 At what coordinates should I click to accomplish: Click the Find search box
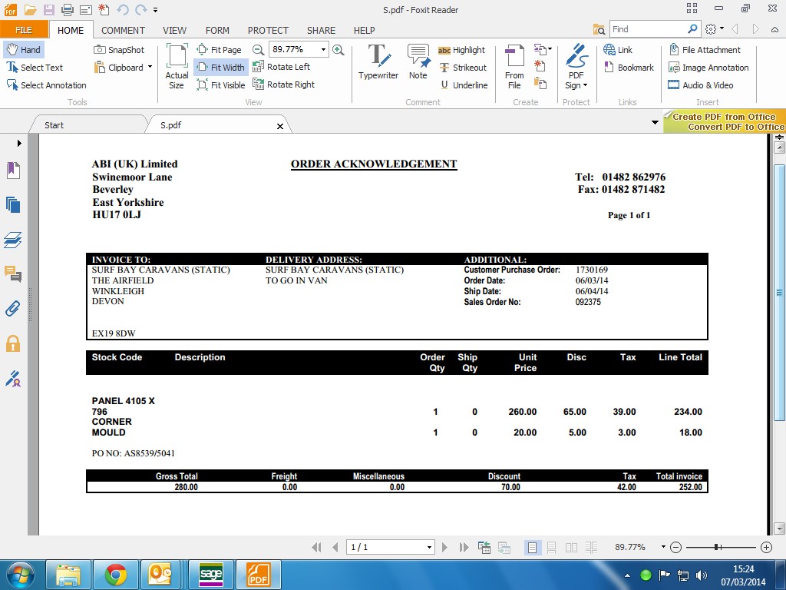click(648, 29)
